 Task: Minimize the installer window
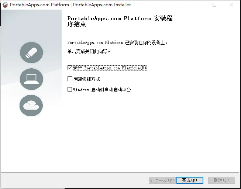(x=198, y=5)
